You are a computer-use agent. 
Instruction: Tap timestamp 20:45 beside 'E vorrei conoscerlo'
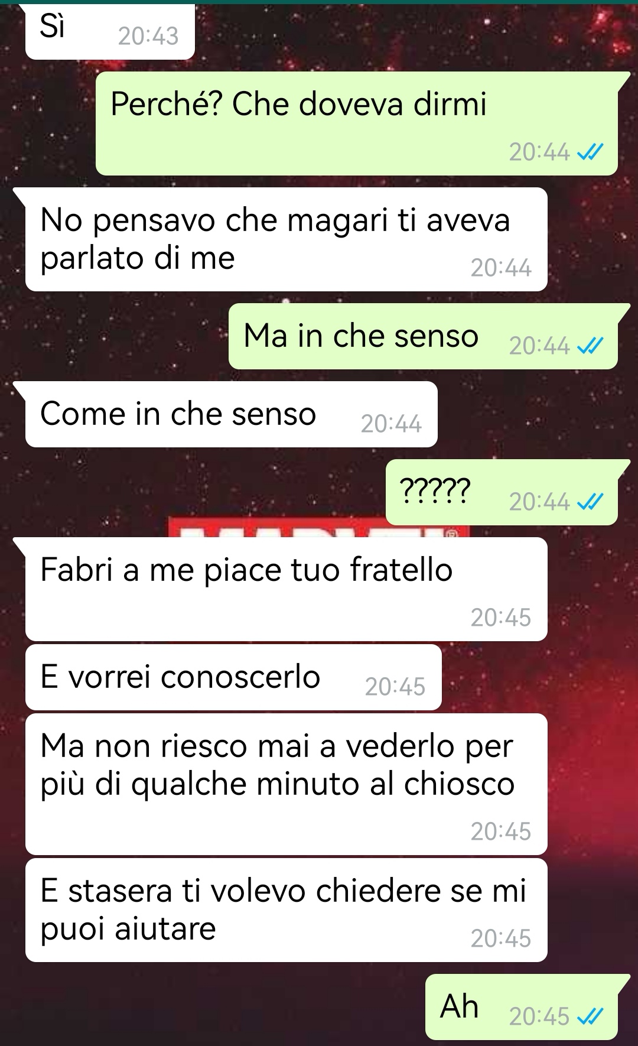click(x=395, y=687)
